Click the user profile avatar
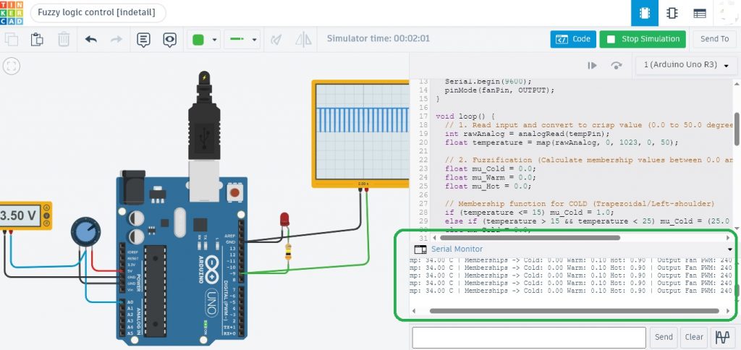741x350 pixels. pos(727,13)
